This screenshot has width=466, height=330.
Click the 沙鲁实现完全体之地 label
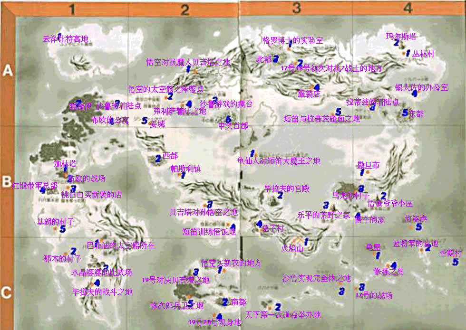click(x=317, y=278)
